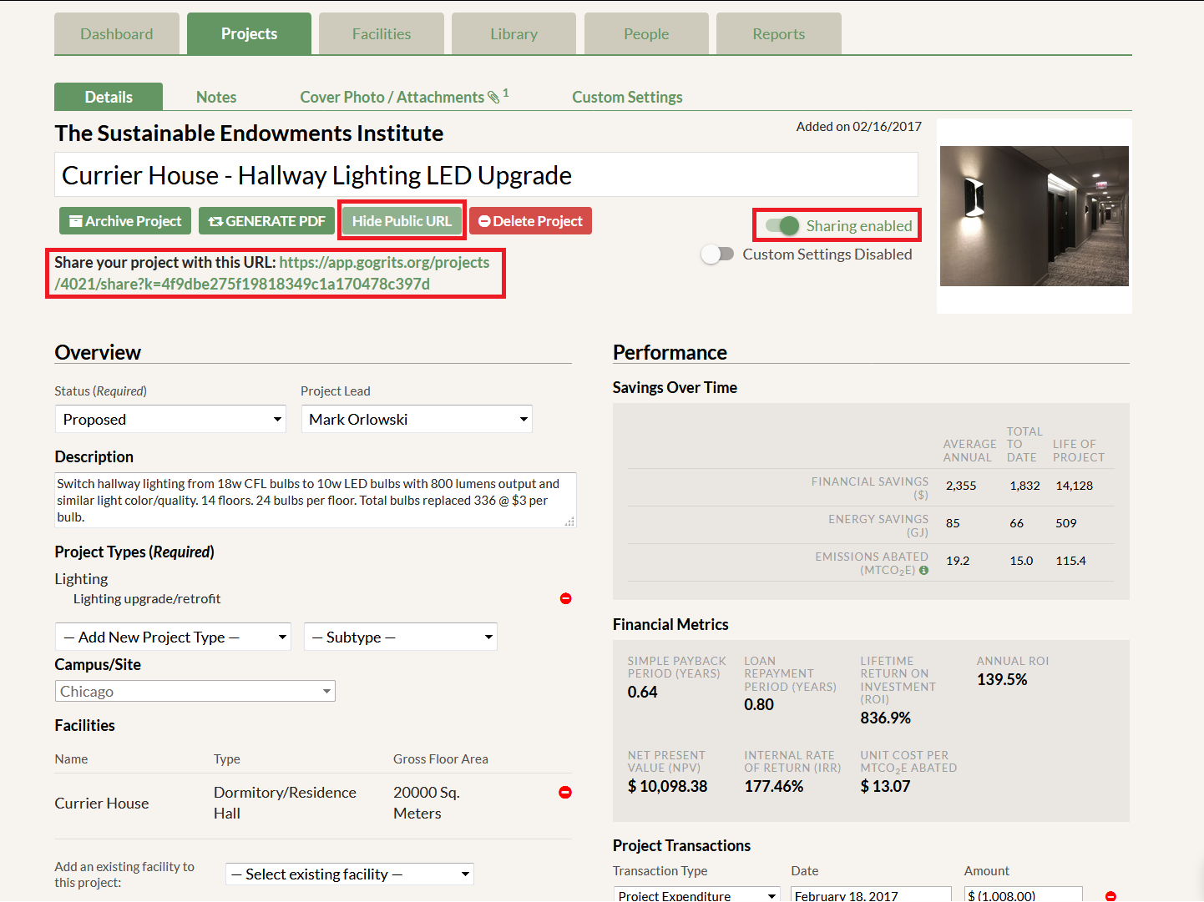Screen dimensions: 1204x902
Task: Click the Loan Repayment Period value 0.80
Action: (x=759, y=704)
